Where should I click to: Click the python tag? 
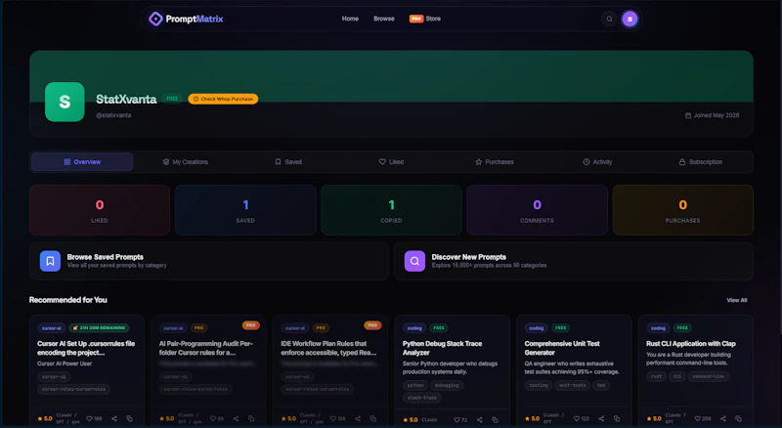pos(414,385)
